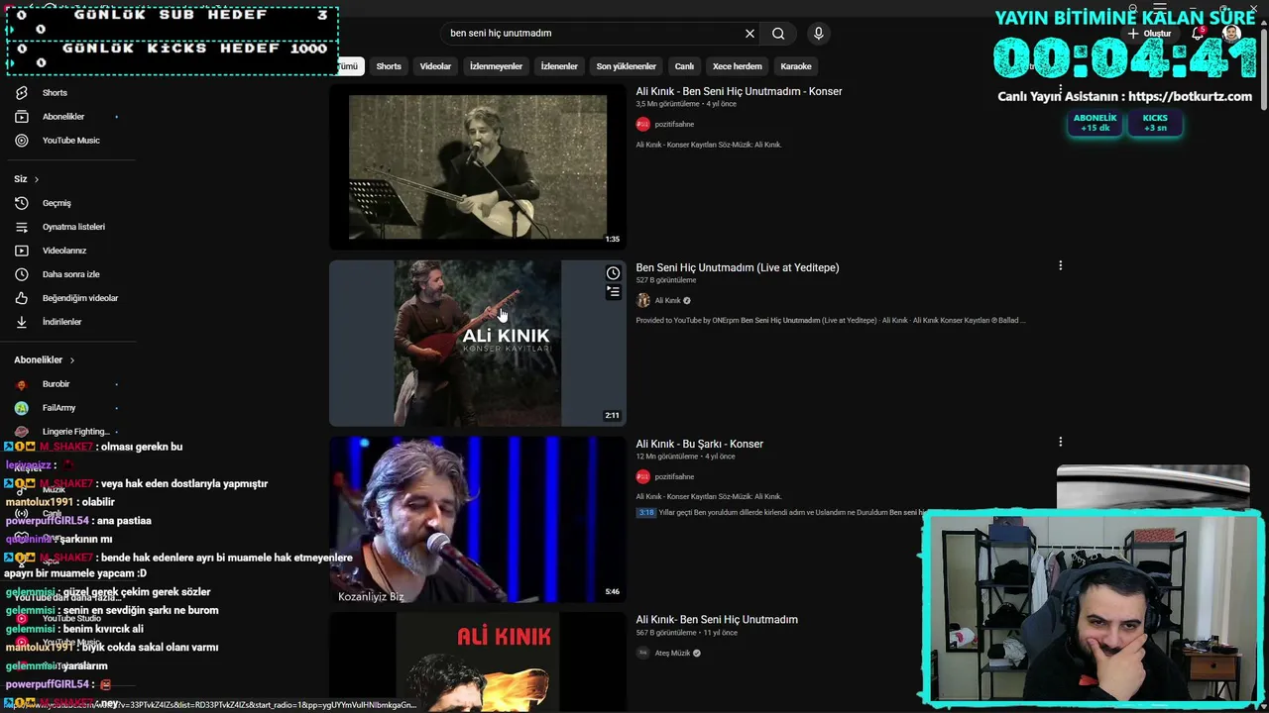
Task: Select the Shorts filter chip
Action: 389,66
